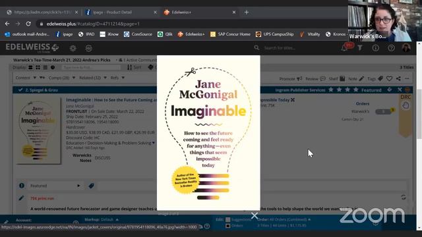The height and width of the screenshot is (237, 422).
Task: Open the Vitality bookmark
Action: coord(310,34)
